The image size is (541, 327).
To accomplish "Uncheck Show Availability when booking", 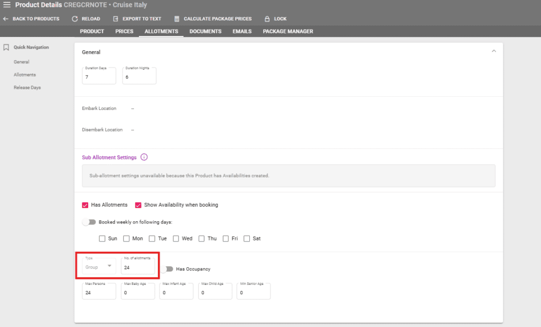I will tap(138, 205).
